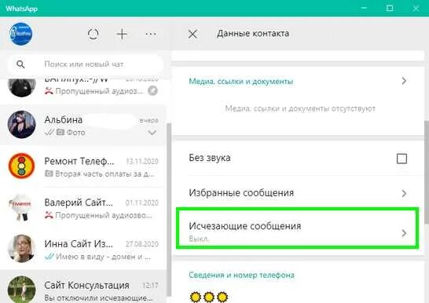Viewport: 429px width, 303px height.
Task: Open 'Исчезающие сообщения' setting
Action: click(x=298, y=228)
